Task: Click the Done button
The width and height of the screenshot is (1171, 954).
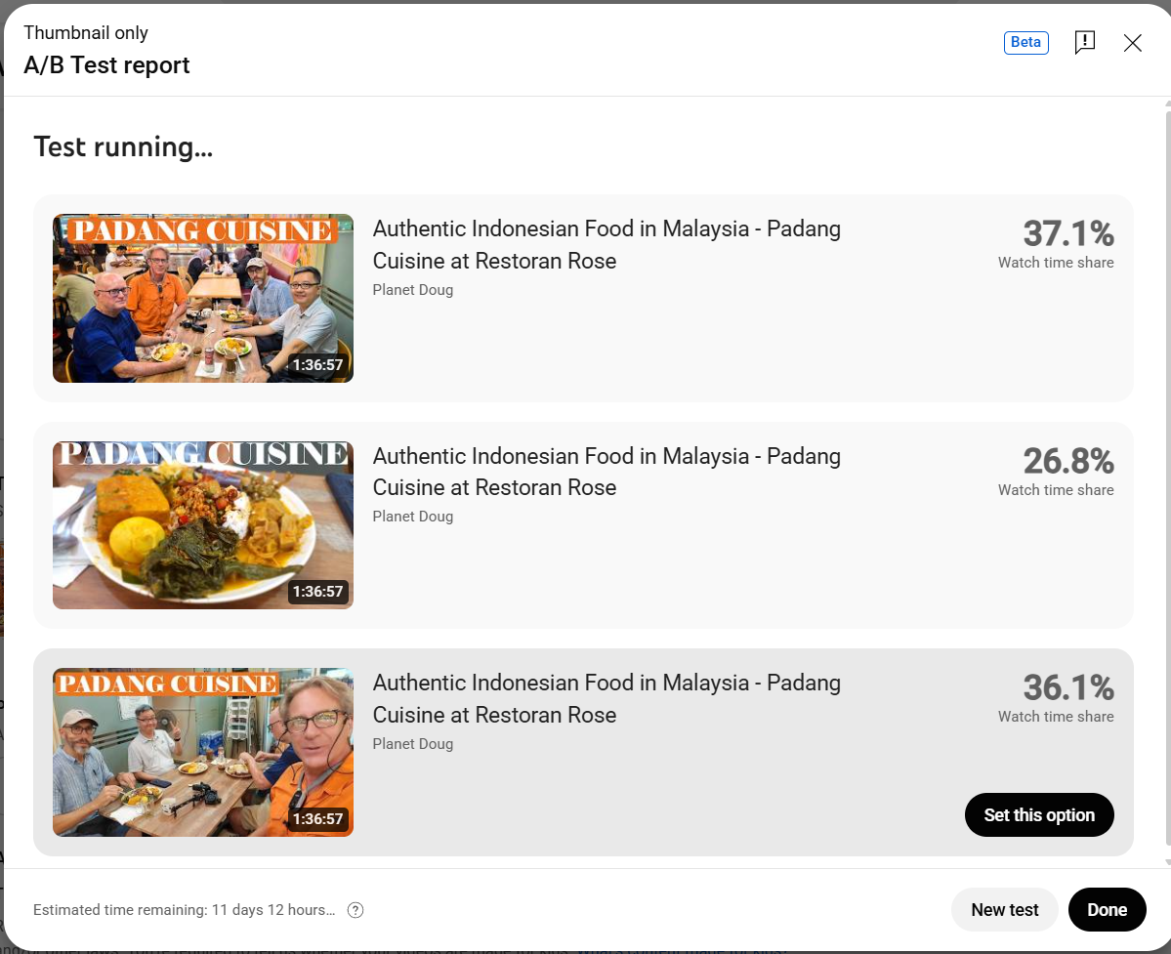Action: click(1107, 909)
